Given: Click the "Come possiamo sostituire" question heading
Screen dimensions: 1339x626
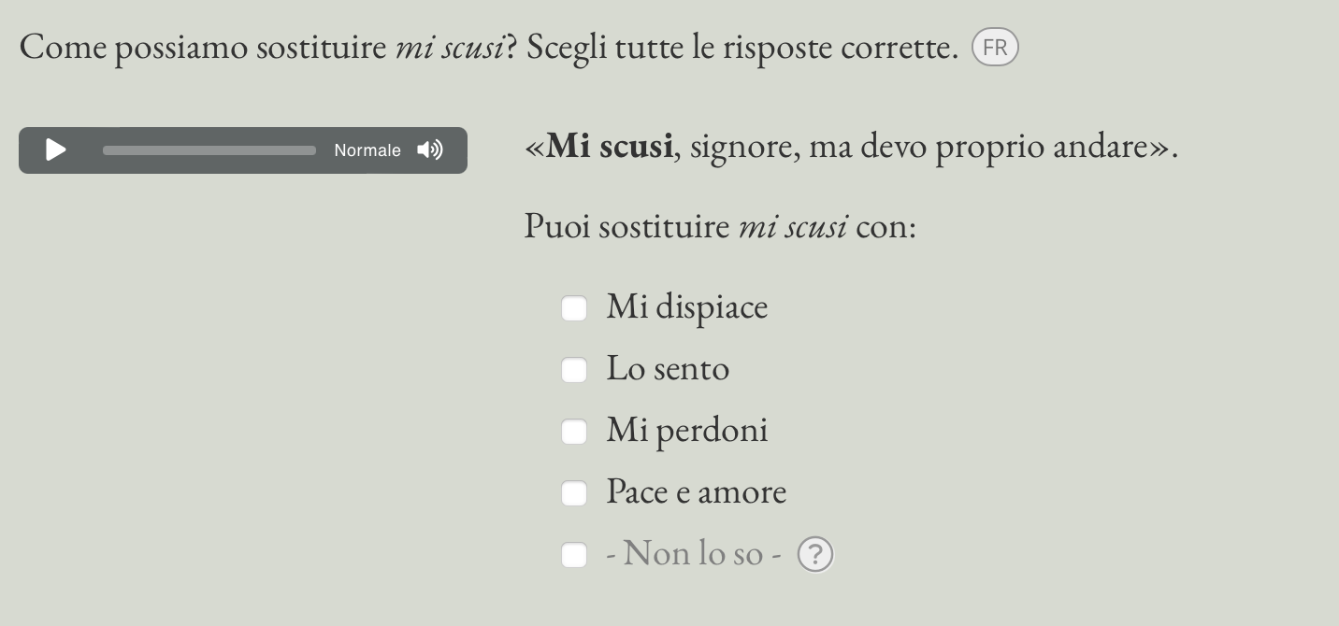Looking at the screenshot, I should (204, 47).
